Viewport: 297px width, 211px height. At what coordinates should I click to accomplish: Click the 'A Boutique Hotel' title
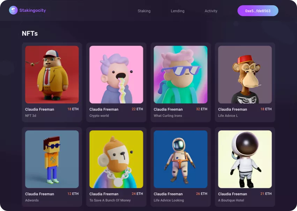pyautogui.click(x=231, y=200)
